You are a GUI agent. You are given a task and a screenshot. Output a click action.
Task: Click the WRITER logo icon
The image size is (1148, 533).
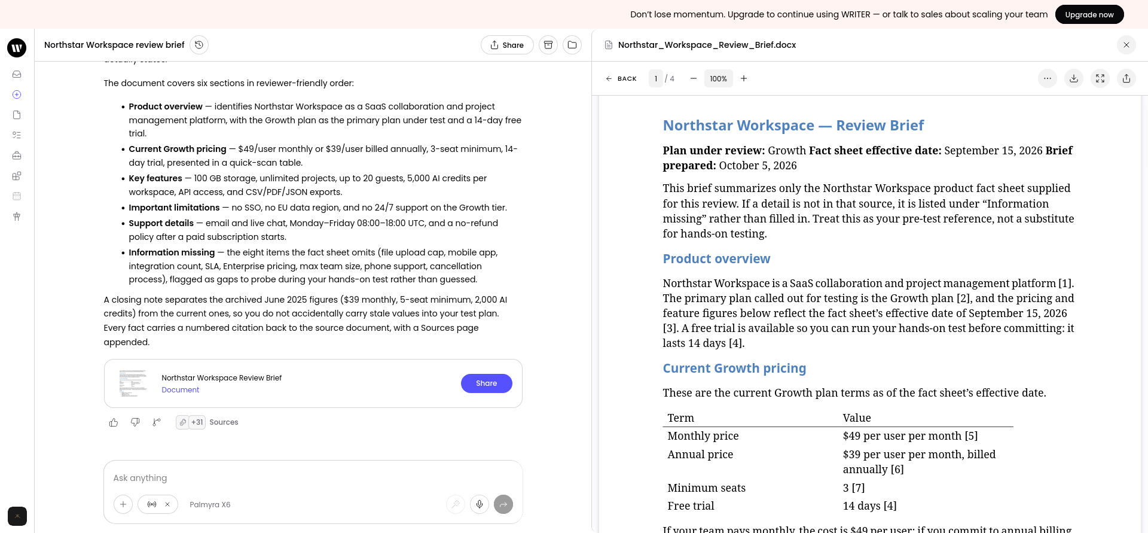[x=17, y=47]
